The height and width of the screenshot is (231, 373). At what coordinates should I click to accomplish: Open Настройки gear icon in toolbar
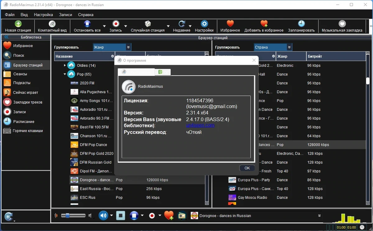[204, 24]
